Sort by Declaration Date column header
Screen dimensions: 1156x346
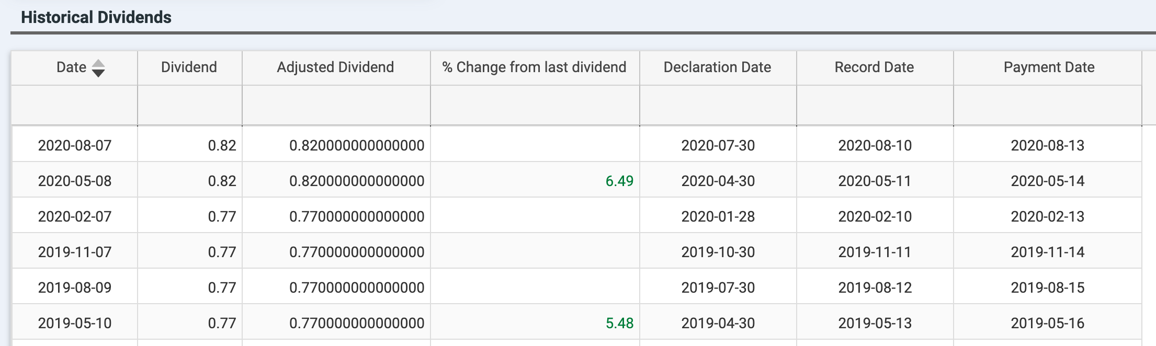718,68
